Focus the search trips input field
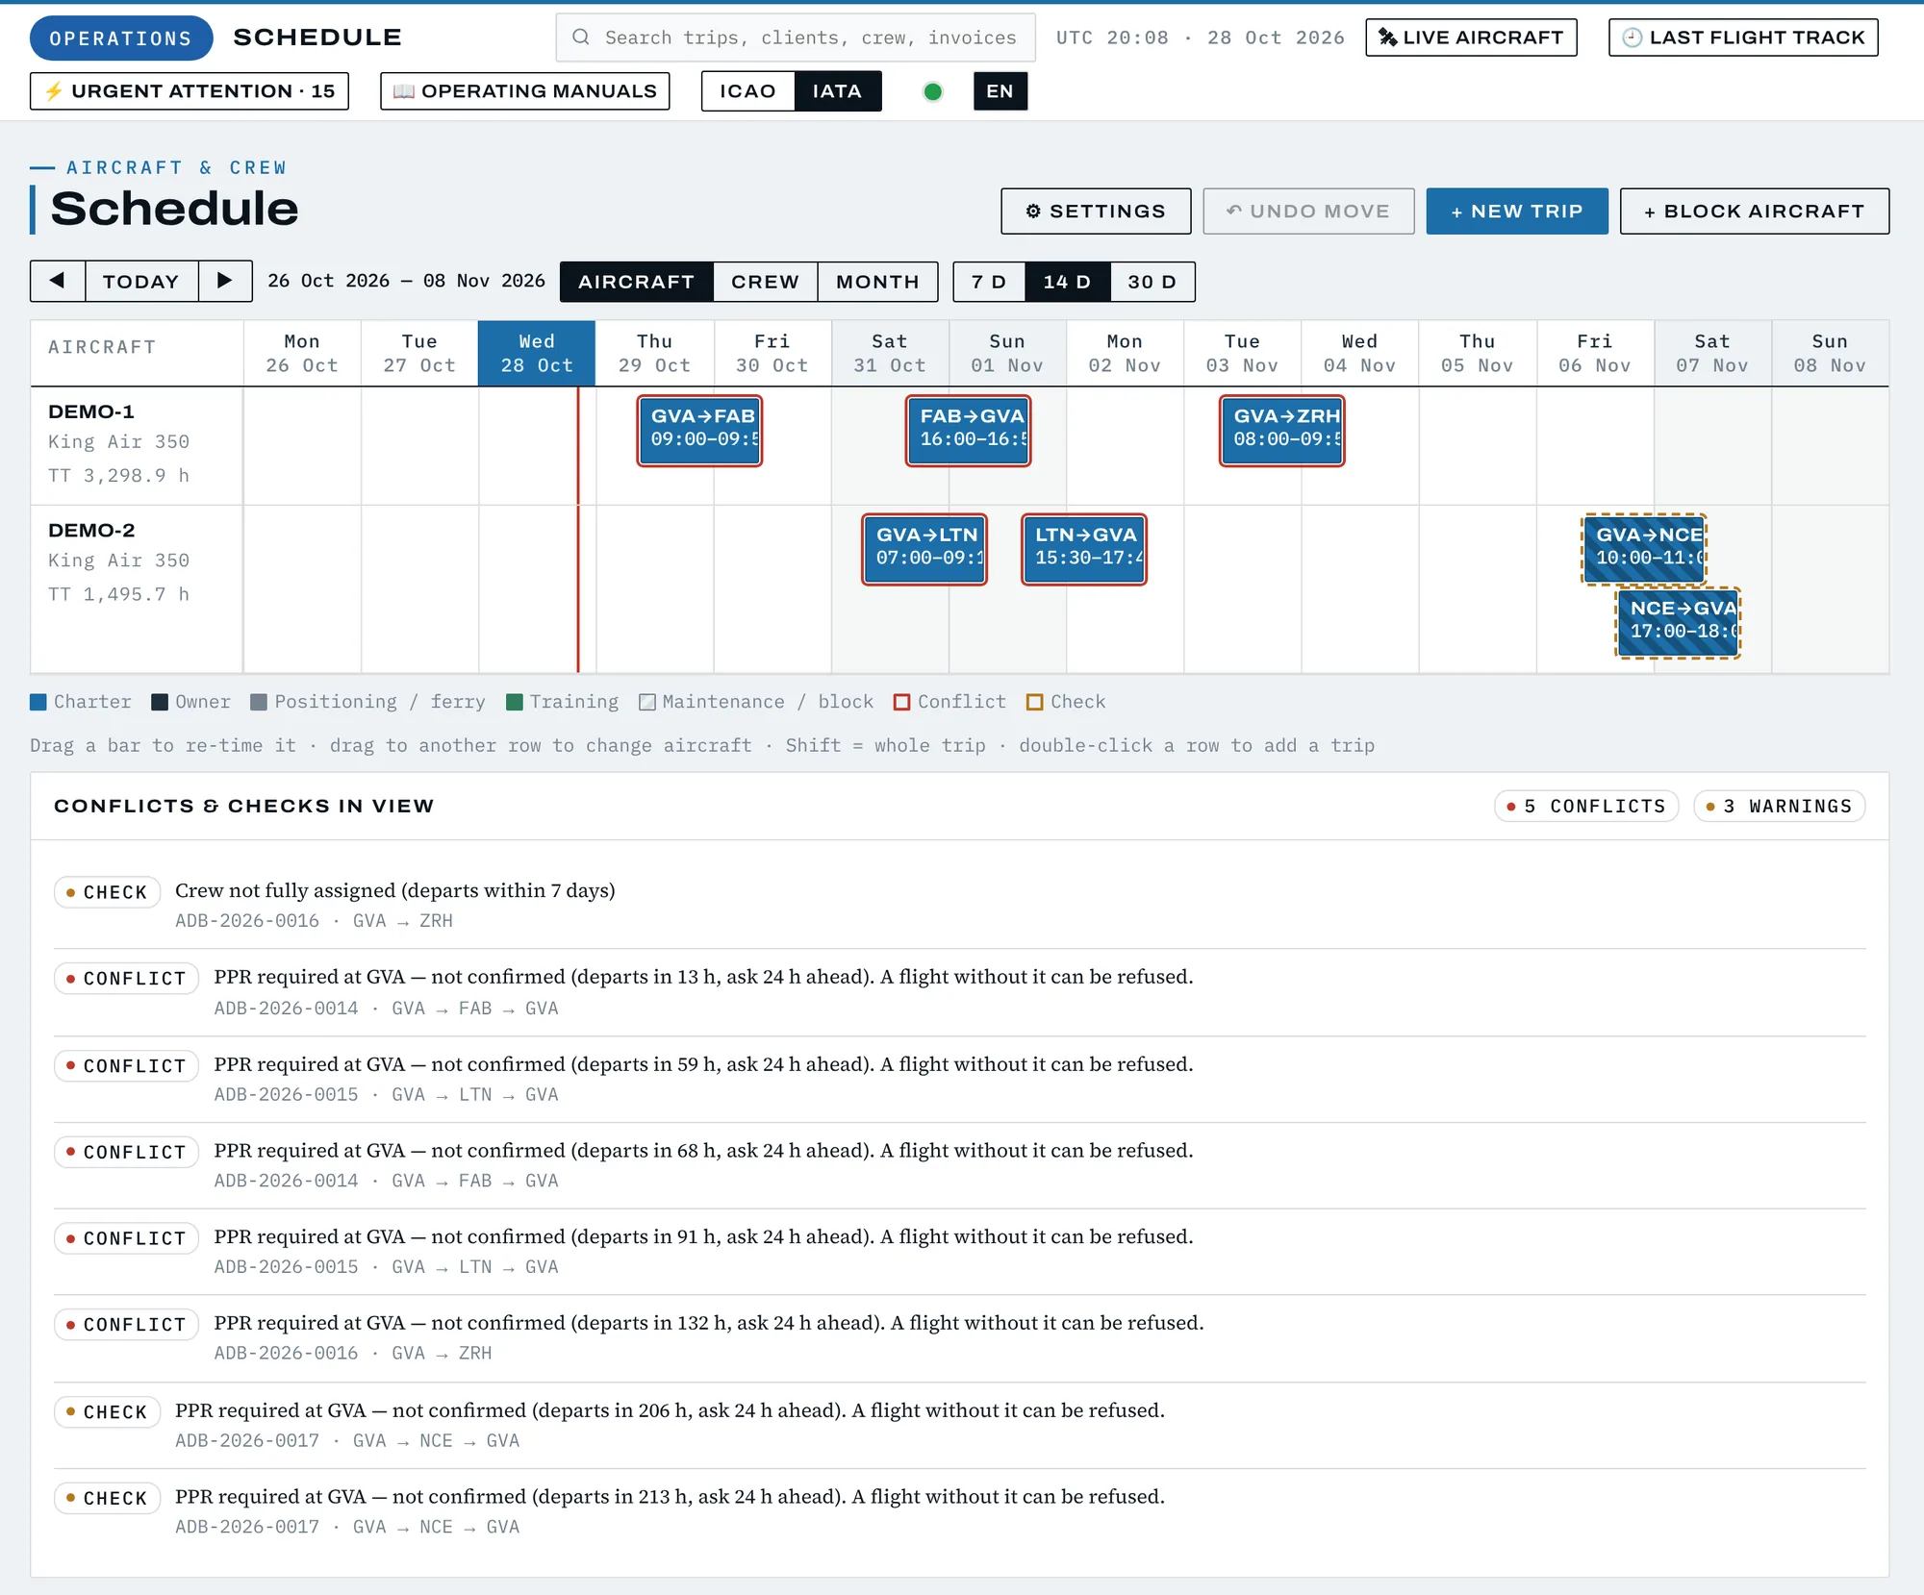 coord(796,37)
